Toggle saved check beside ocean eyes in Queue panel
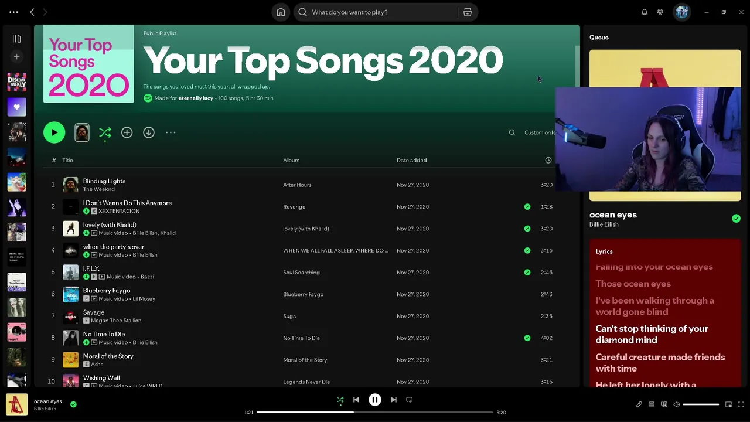 pyautogui.click(x=736, y=219)
